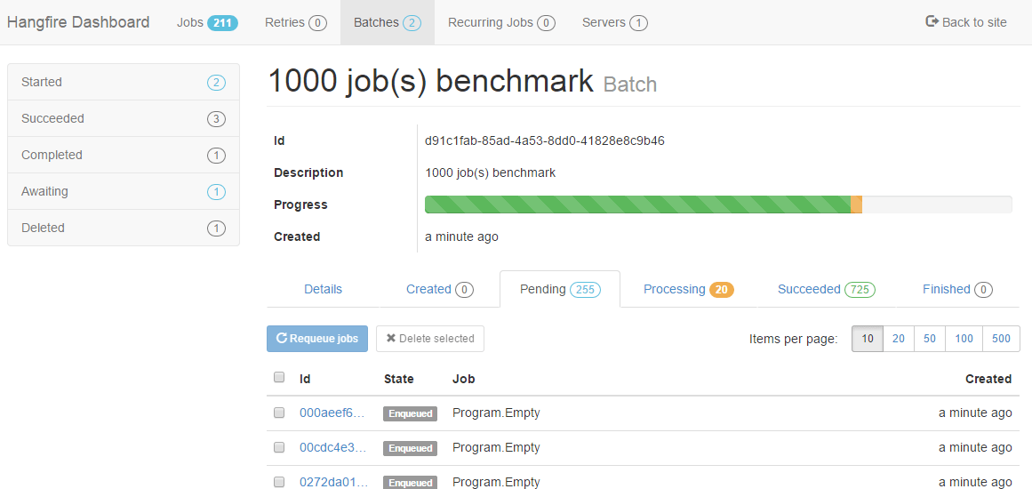The image size is (1032, 489).
Task: Check the box for job 00cdc4e3
Action: click(279, 447)
